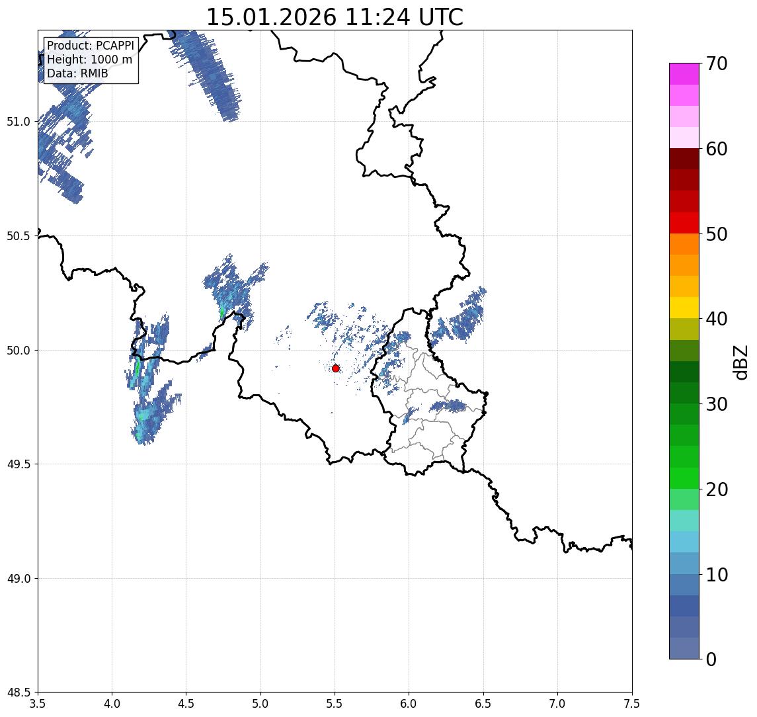Viewport: 757px width, 717px height.
Task: Click the colorbar tick label 30
Action: click(717, 404)
